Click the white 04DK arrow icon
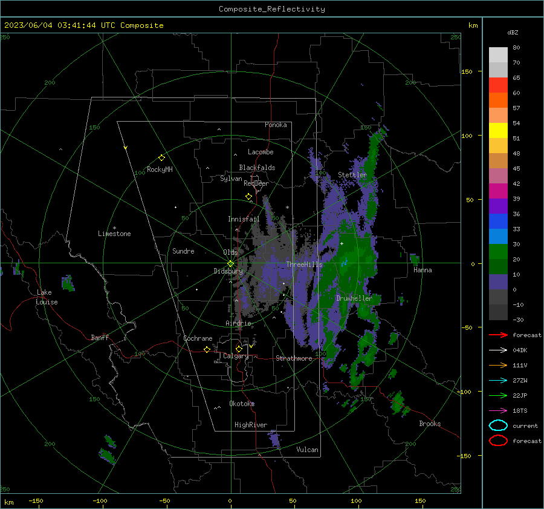Viewport: 544px width, 509px height. (498, 350)
